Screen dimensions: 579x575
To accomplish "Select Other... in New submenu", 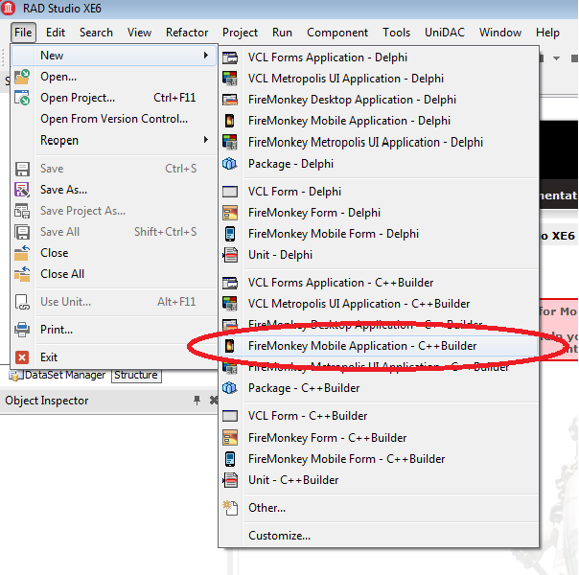I will 379,508.
